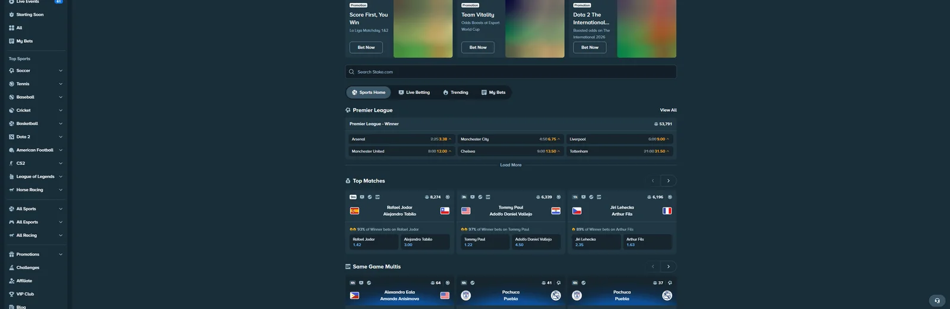The height and width of the screenshot is (309, 950).
Task: Click live stream icon on Eala vs Anisimova card
Action: point(361,283)
